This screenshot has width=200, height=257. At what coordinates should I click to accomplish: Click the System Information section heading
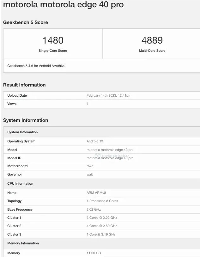click(26, 120)
